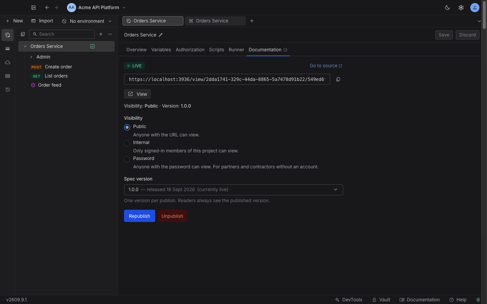Screen dimensions: 487x304
Task: Copy the published documentation URL
Action: (x=338, y=79)
